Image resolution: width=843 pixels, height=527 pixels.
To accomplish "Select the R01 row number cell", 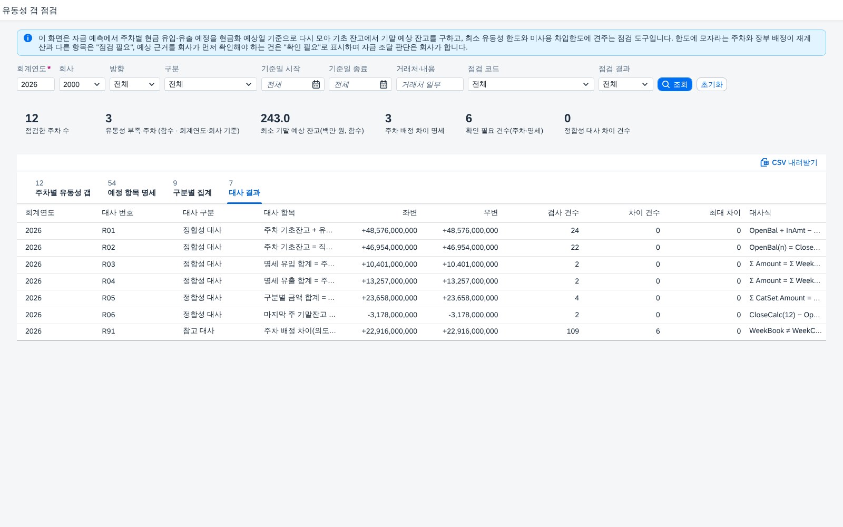I will pyautogui.click(x=109, y=231).
